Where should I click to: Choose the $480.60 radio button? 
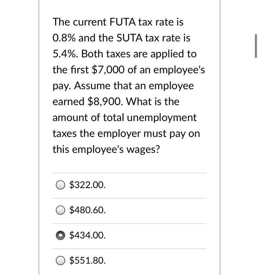click(x=61, y=210)
